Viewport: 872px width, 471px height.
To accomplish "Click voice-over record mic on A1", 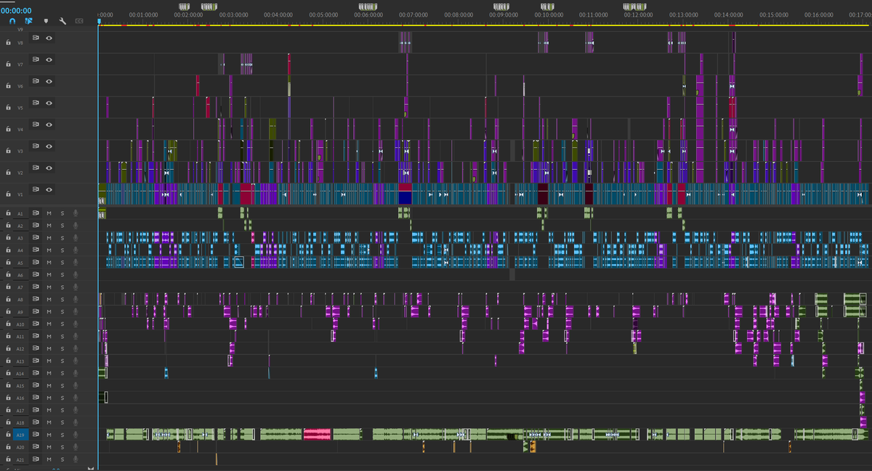I will click(76, 213).
